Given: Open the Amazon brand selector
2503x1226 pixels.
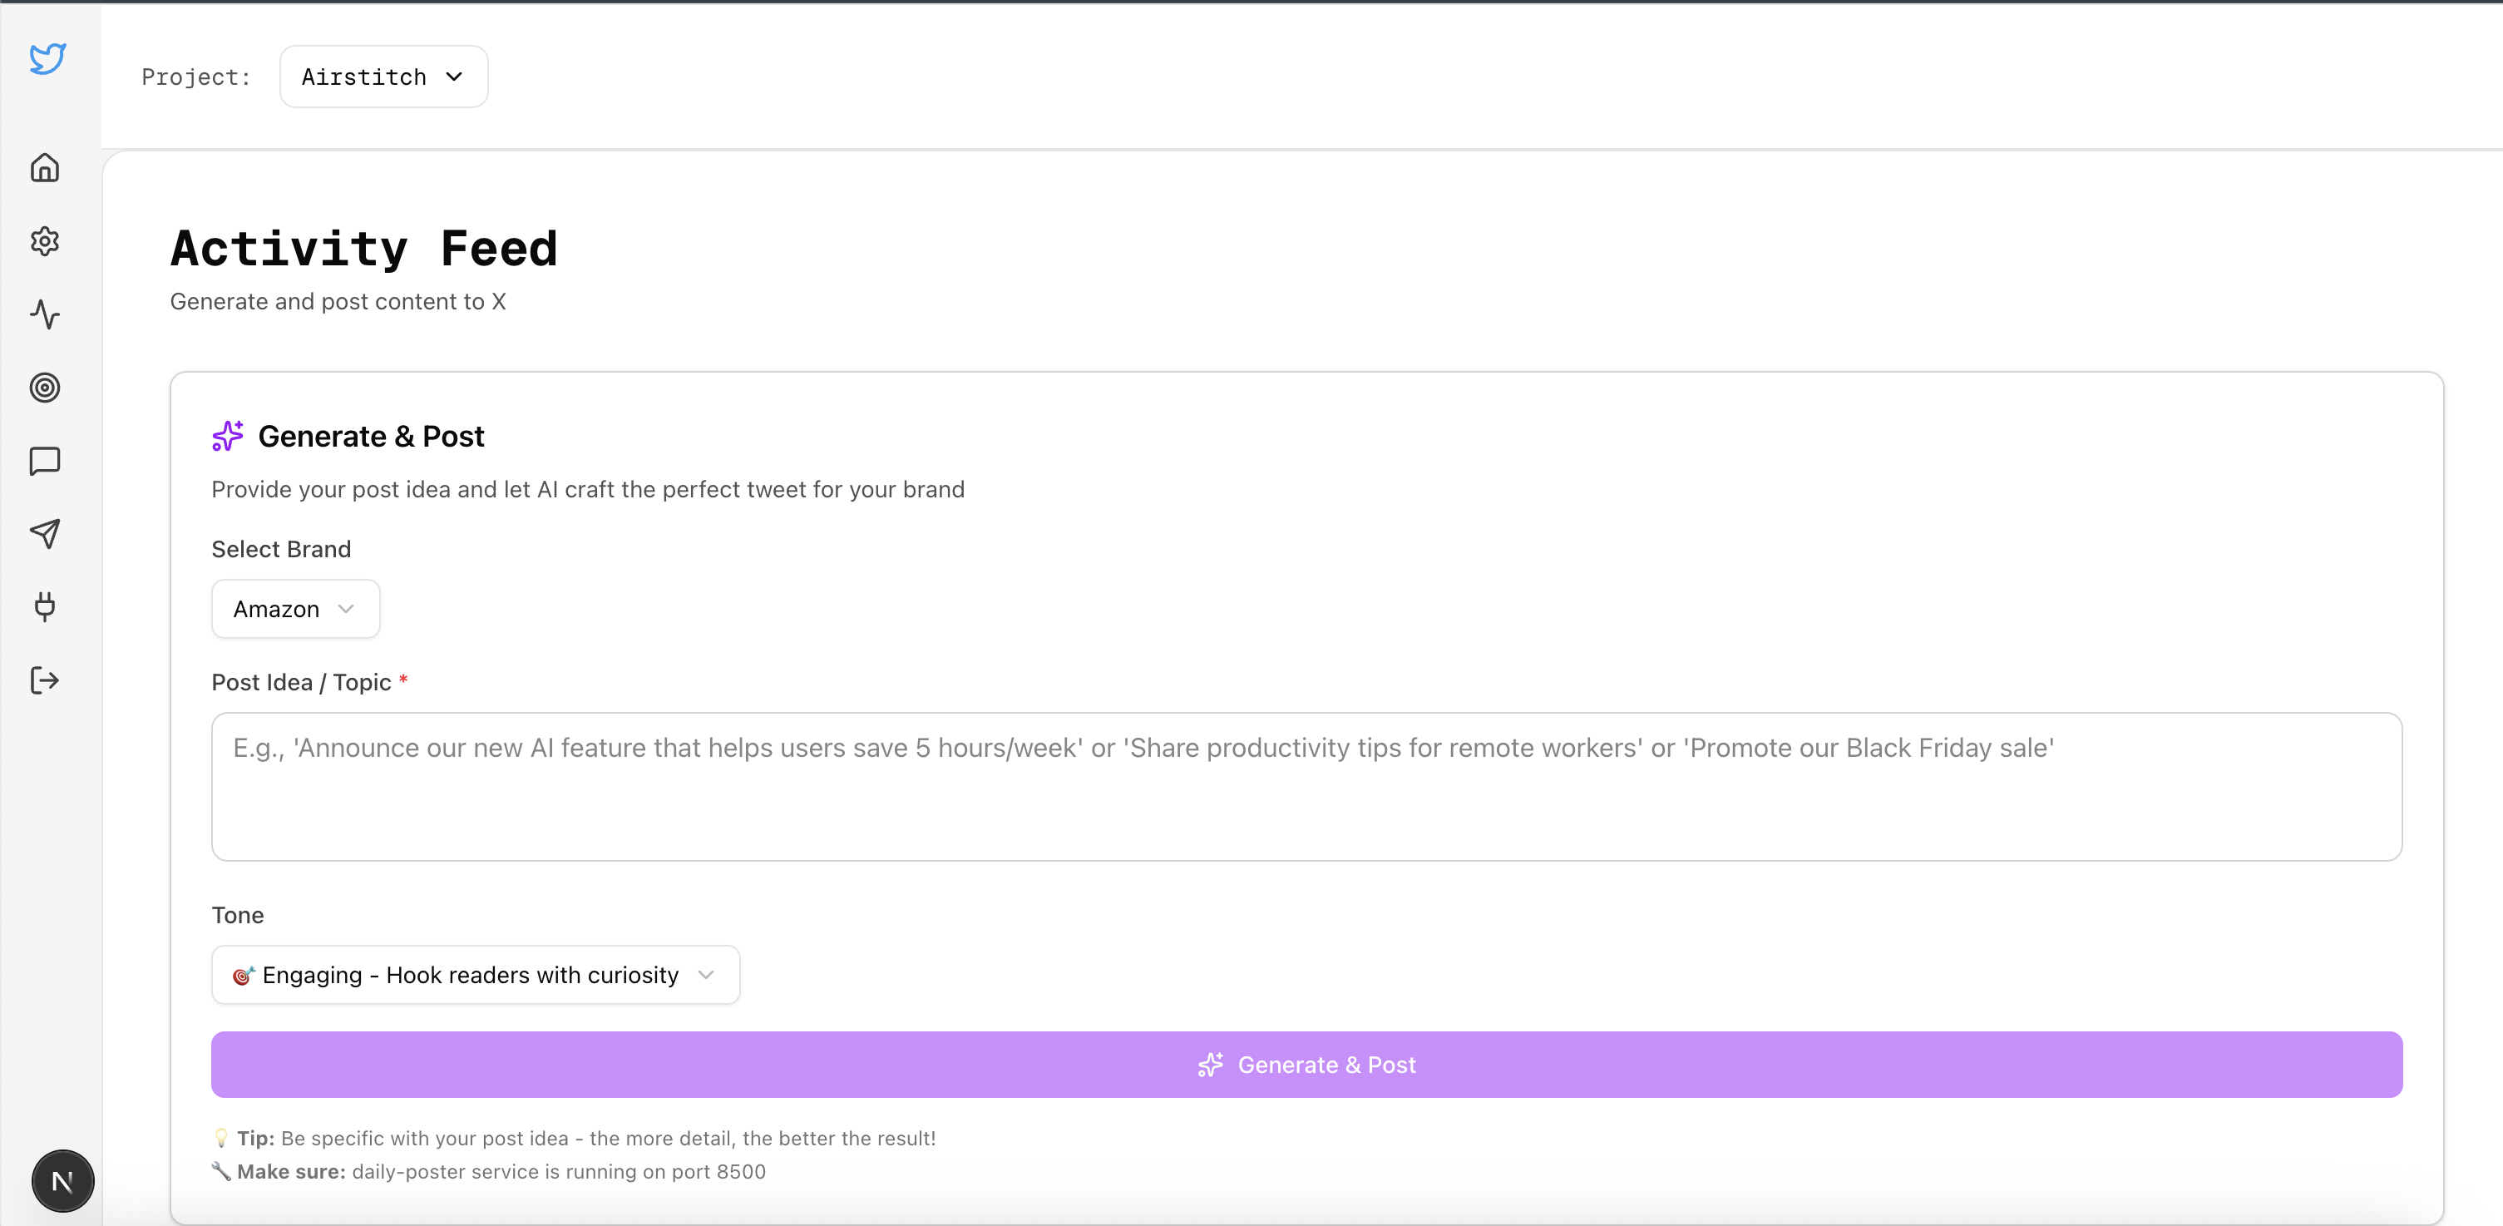Looking at the screenshot, I should click(x=294, y=610).
